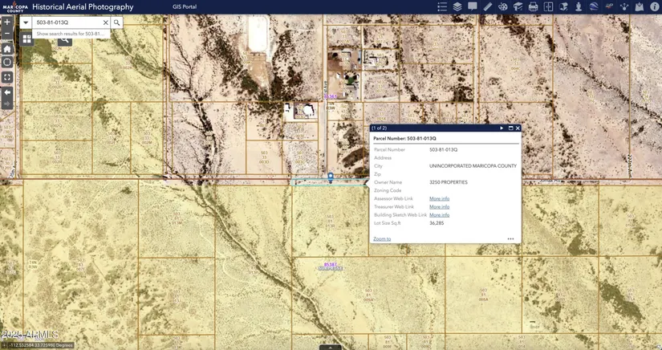Image resolution: width=662 pixels, height=350 pixels.
Task: Open the GIS Portal link
Action: pos(185,7)
